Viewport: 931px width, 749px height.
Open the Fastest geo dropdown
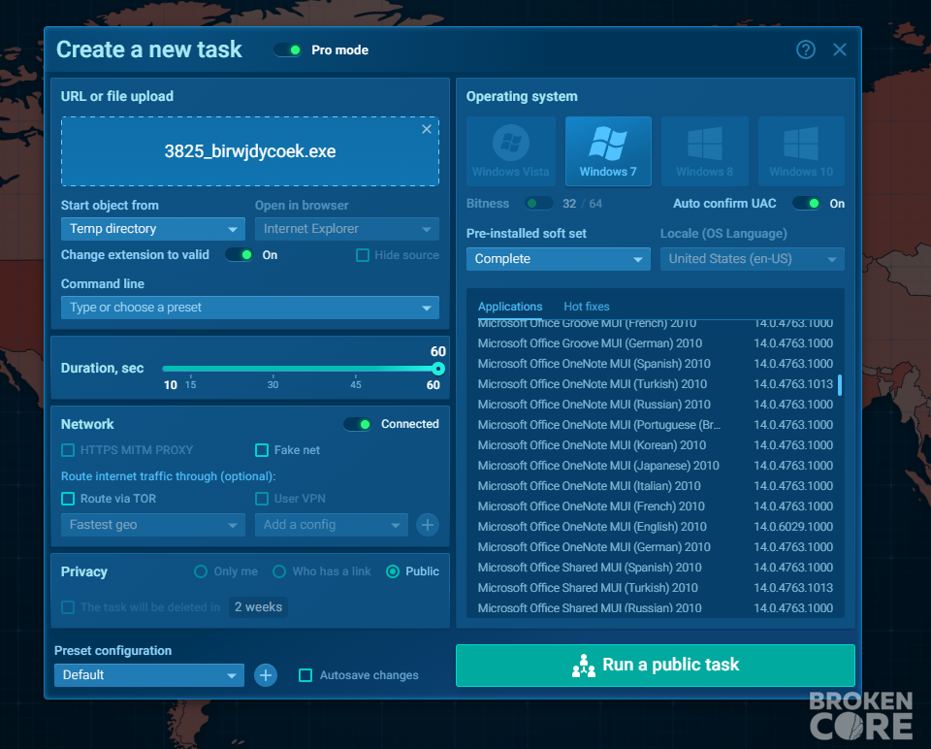coord(152,525)
